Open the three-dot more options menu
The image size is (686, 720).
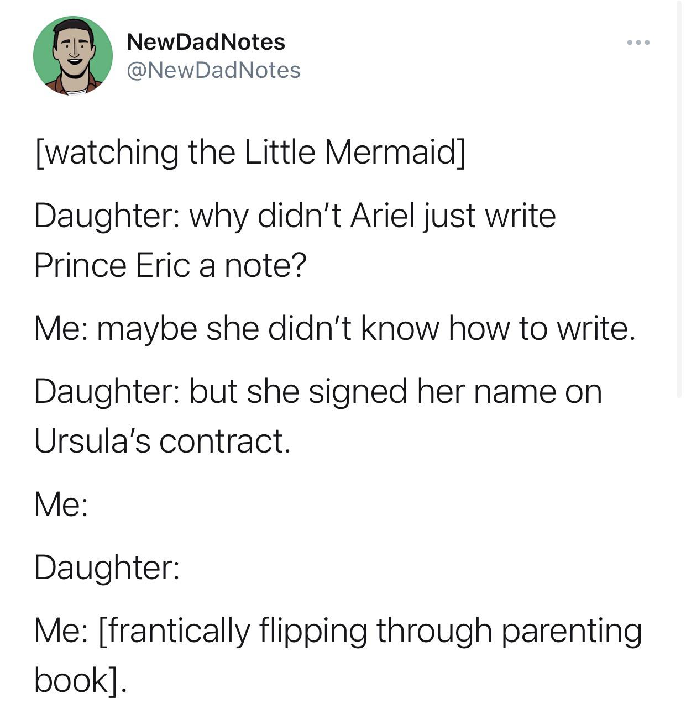point(638,43)
